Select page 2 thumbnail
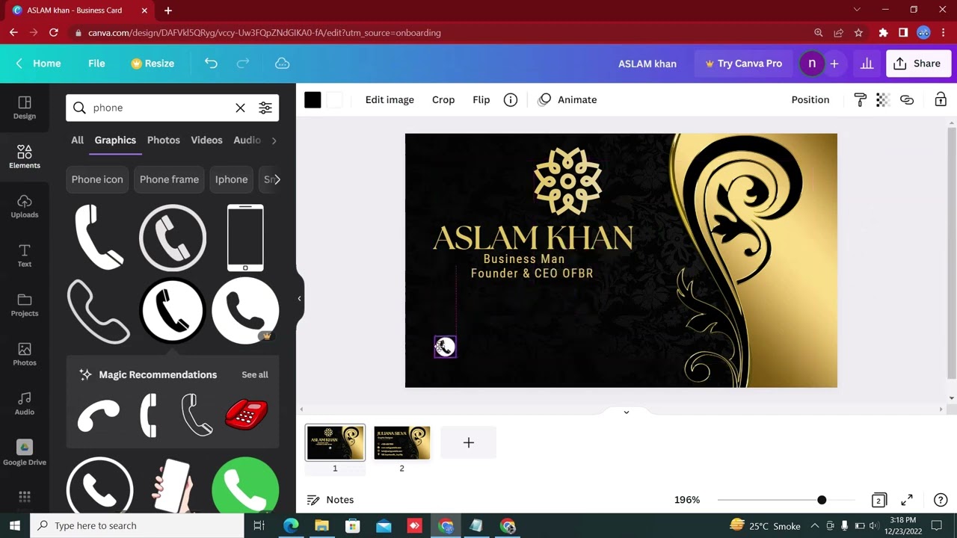The width and height of the screenshot is (957, 538). (401, 443)
